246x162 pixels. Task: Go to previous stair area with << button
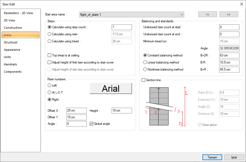point(208,14)
